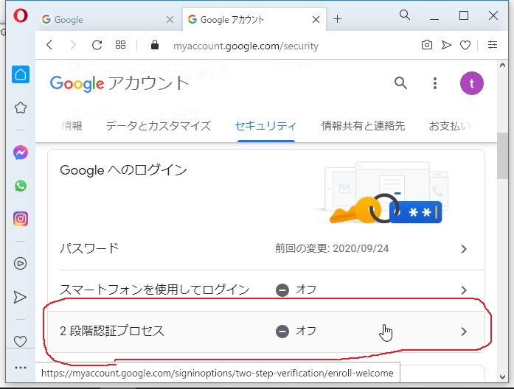Close the Google tab
This screenshot has width=514, height=389.
[170, 20]
